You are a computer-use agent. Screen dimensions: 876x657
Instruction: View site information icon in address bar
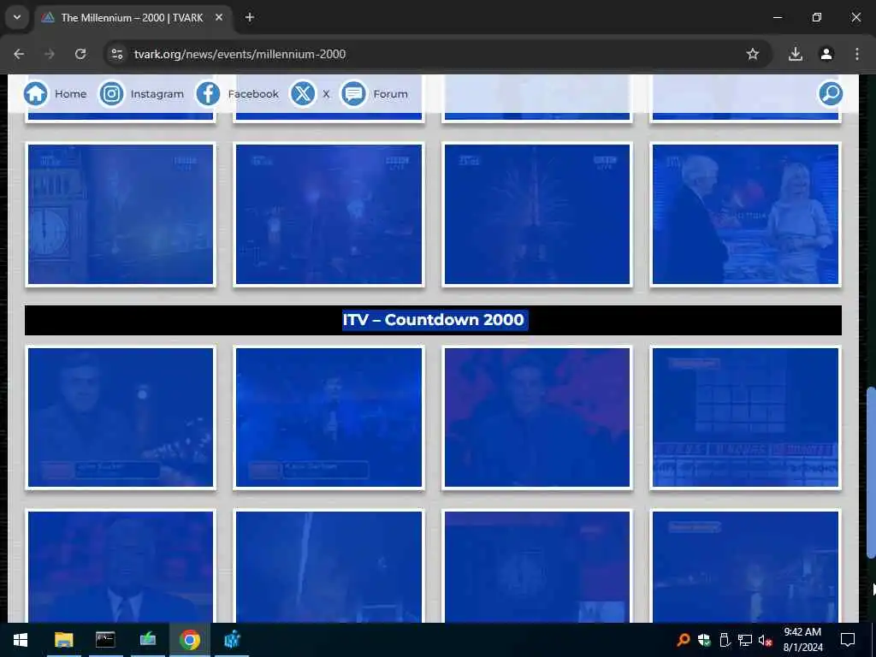116,54
